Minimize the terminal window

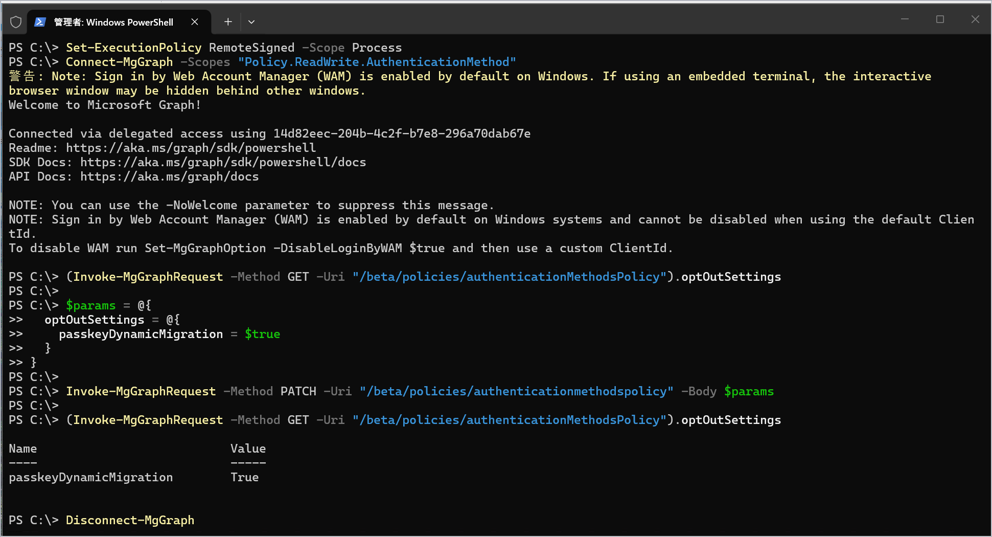(x=905, y=19)
